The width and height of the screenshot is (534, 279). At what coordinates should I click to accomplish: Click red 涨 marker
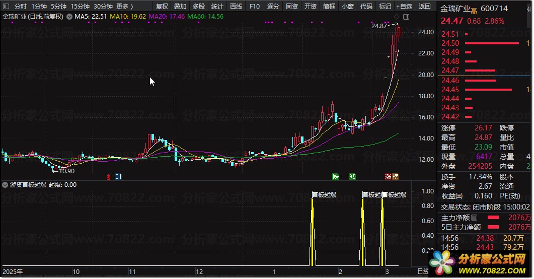(388, 176)
